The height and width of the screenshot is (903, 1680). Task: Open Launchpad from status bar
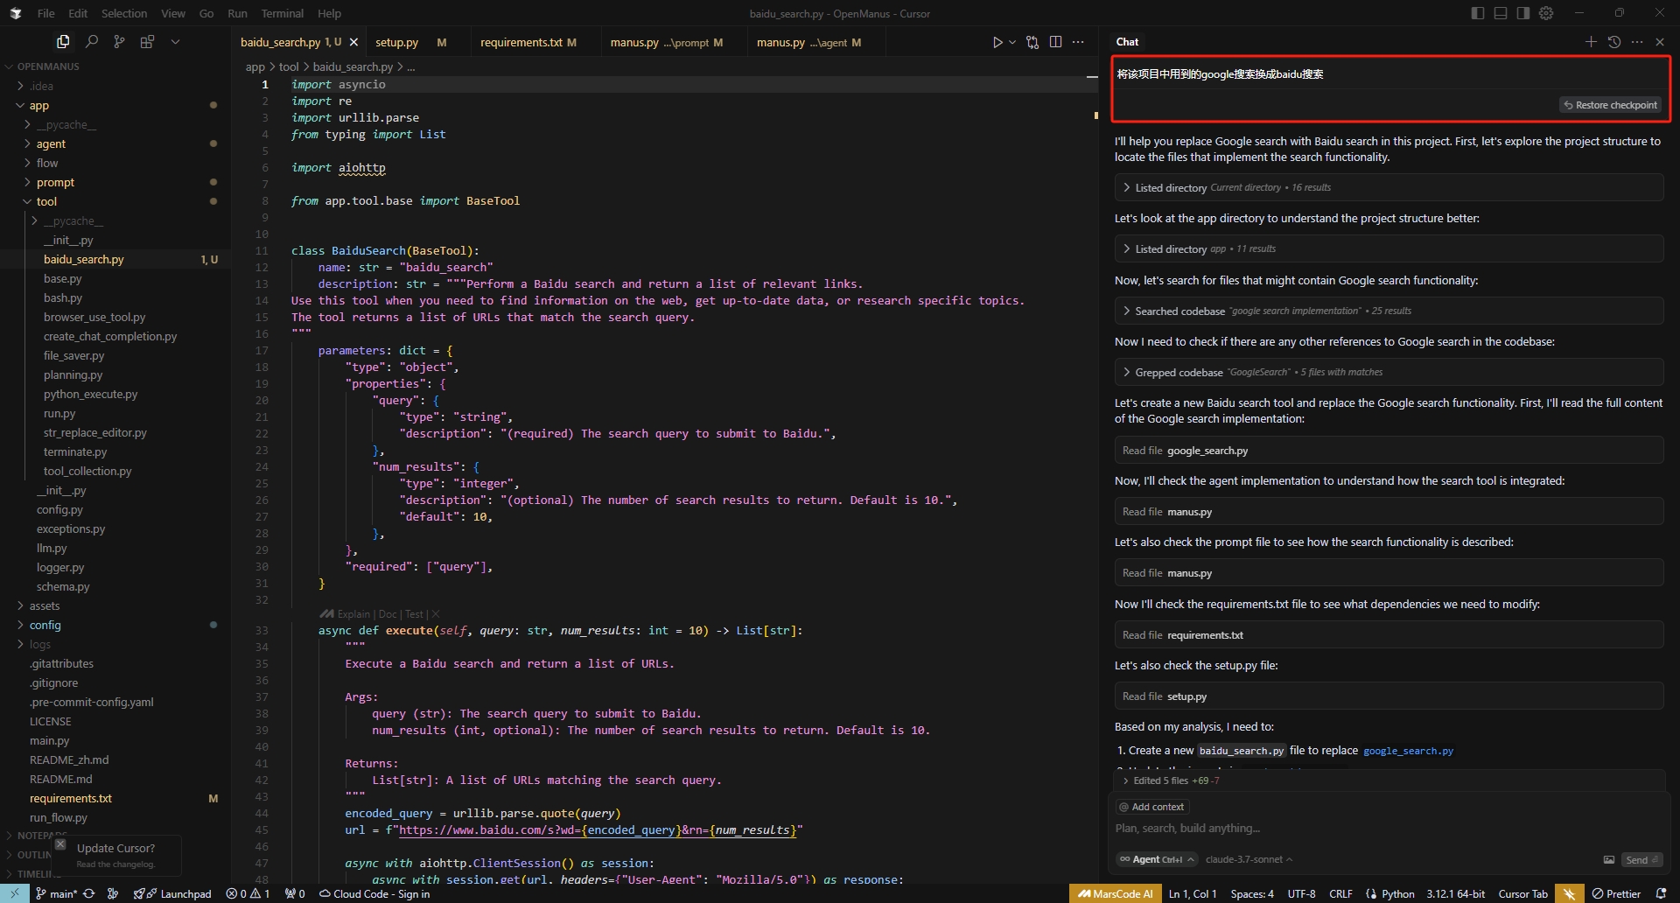coord(172,893)
